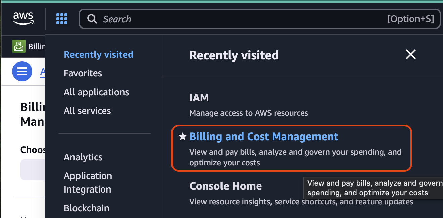The width and height of the screenshot is (443, 218).
Task: Go to the Console Home link
Action: click(x=226, y=186)
